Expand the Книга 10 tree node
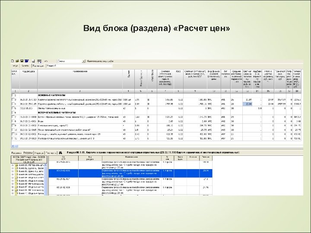311x233 pixels. tap(13, 193)
